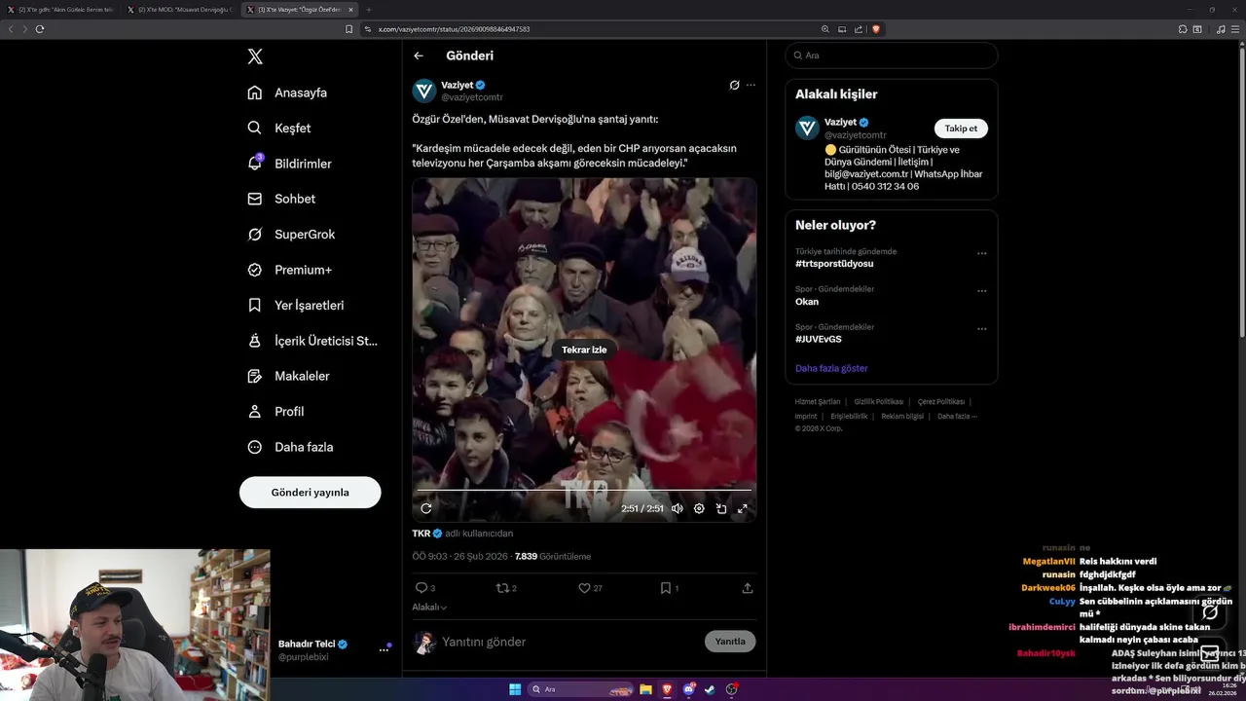Go to Profil page
This screenshot has height=701, width=1246.
tap(275, 411)
